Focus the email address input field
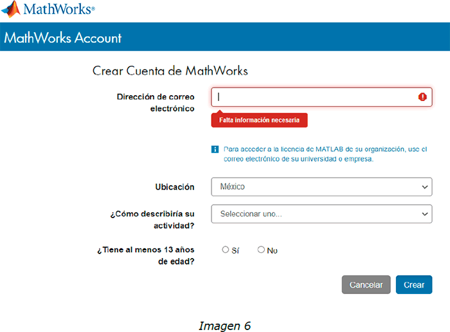The image size is (450, 332). [321, 97]
